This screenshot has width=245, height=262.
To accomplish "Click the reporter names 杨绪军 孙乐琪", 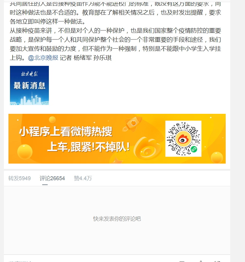I will (x=93, y=58).
